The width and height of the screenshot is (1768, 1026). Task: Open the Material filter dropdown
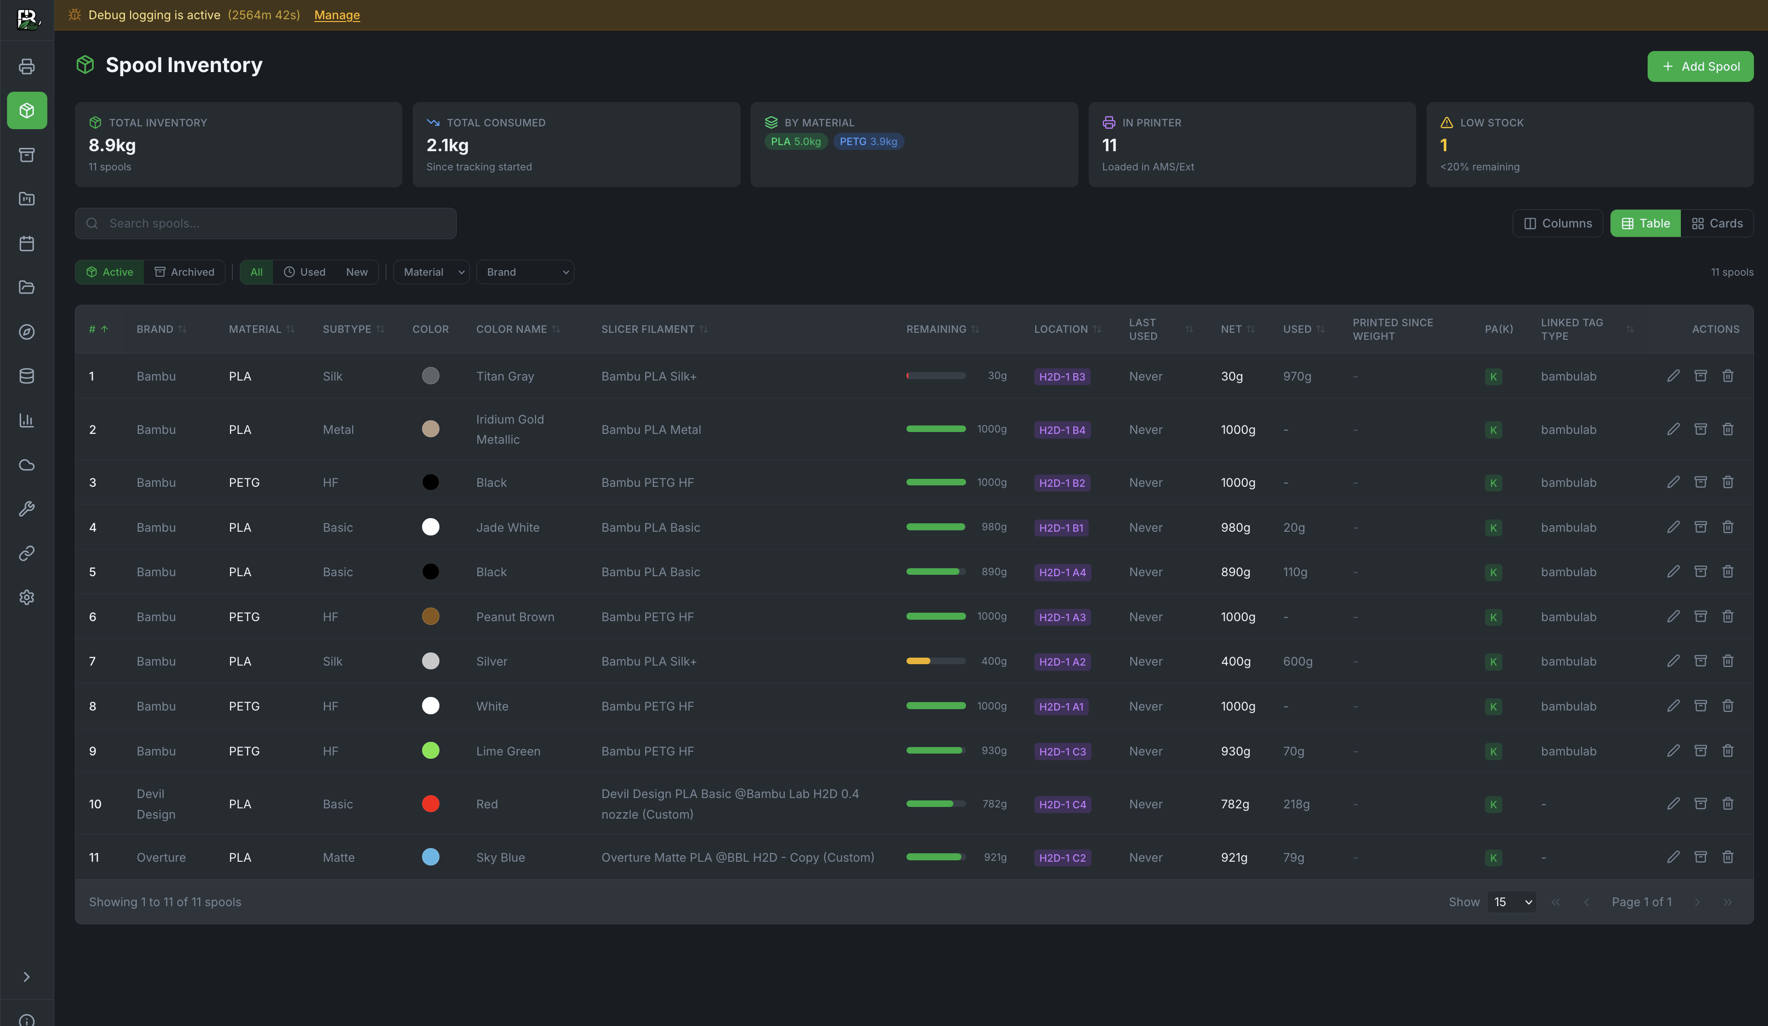pos(431,272)
